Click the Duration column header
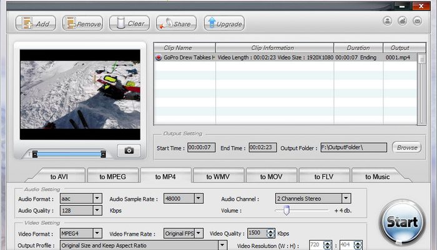Image resolution: width=437 pixels, height=250 pixels. 358,47
